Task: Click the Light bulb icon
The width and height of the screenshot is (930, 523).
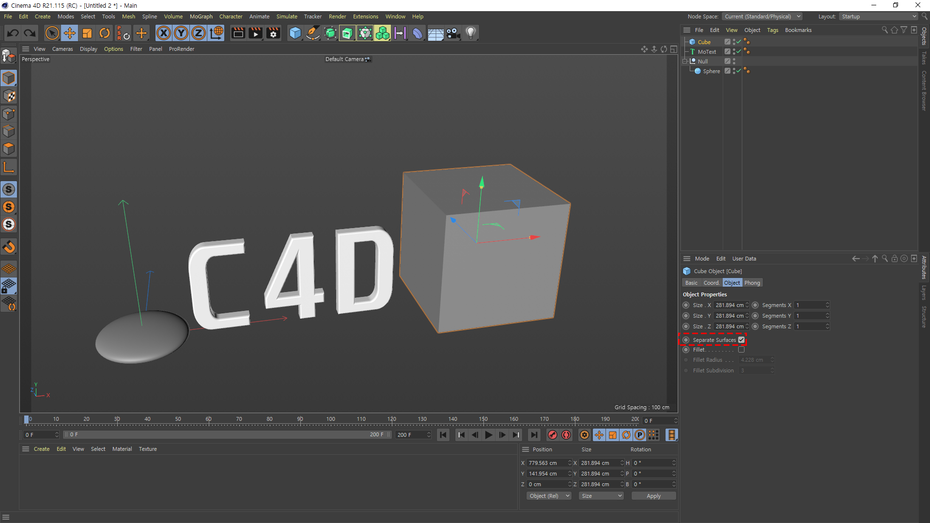Action: (x=470, y=33)
